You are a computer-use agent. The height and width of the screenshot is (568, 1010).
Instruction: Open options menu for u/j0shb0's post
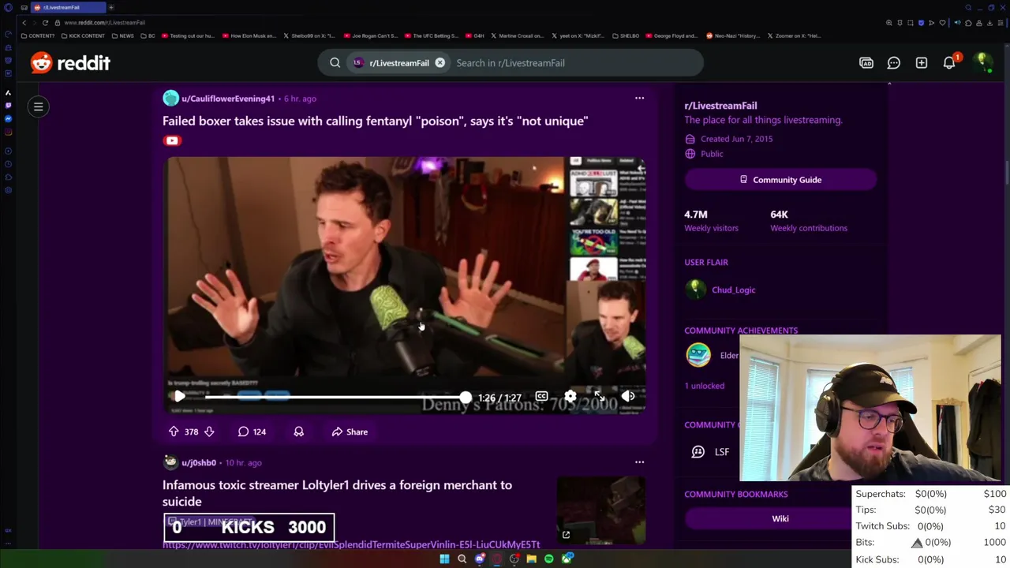[639, 462]
